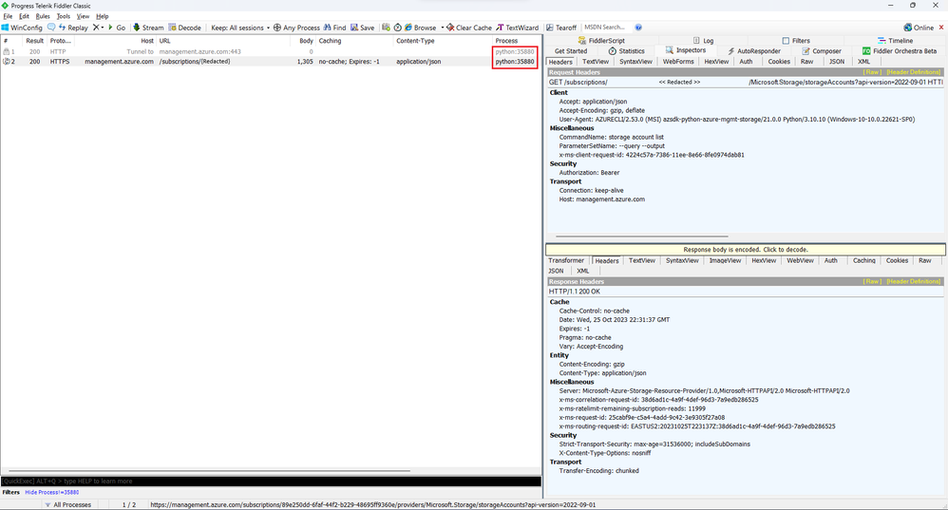948x510 pixels.
Task: Open the Fiddler Orchestra Beta tab
Action: 900,51
